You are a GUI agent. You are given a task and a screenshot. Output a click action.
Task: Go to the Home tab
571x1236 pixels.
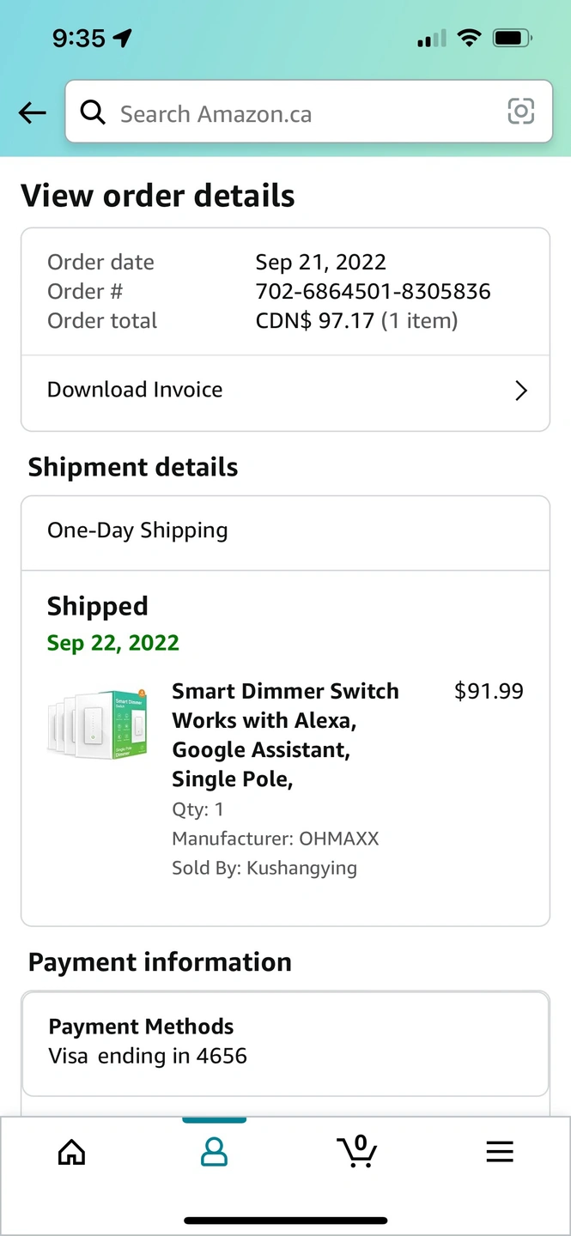click(71, 1152)
